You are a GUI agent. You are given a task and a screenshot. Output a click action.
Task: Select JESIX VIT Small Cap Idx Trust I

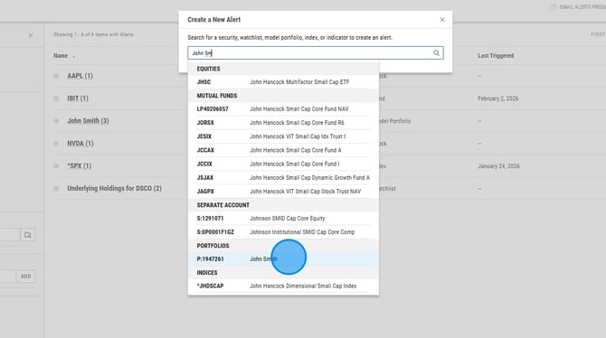point(283,136)
